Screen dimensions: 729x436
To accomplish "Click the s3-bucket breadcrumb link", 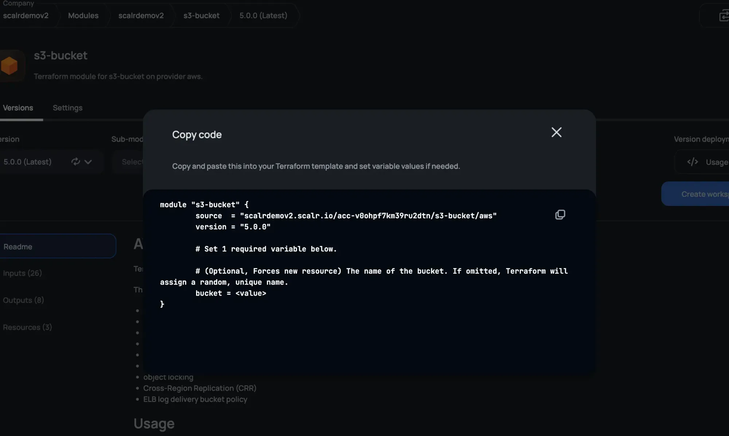I will [201, 16].
